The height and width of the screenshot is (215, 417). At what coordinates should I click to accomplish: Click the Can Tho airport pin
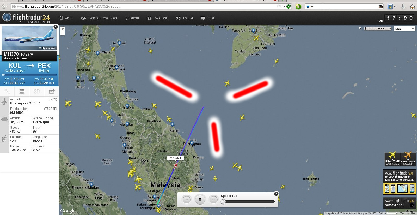tap(253, 31)
